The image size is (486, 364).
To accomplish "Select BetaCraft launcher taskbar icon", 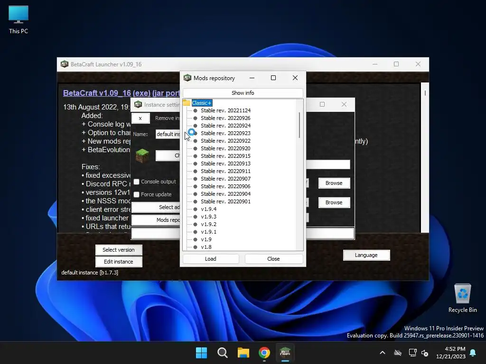I will [x=285, y=353].
